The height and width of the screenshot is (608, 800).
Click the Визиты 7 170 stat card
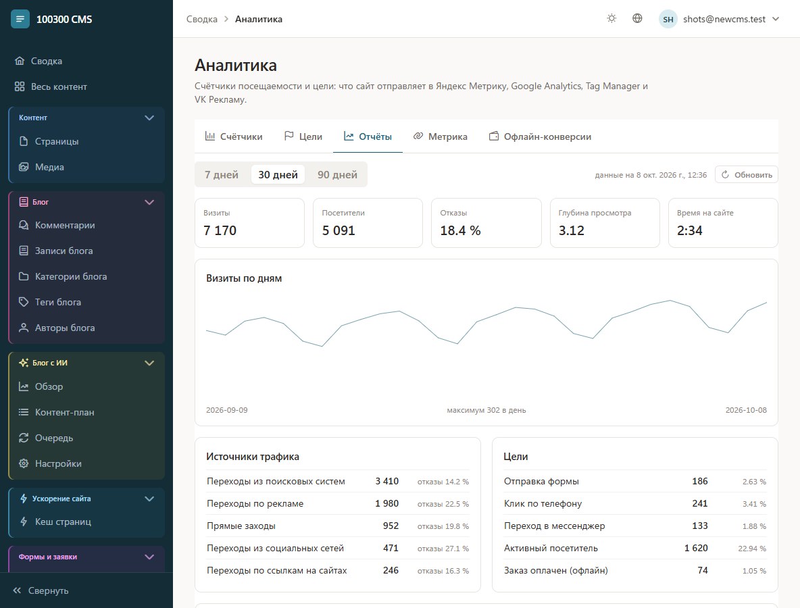[x=249, y=223]
